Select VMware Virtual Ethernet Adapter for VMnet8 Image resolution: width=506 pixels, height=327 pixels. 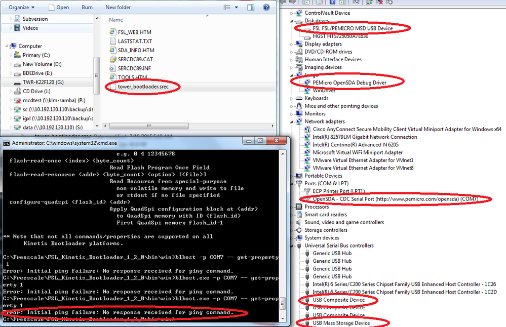[363, 168]
